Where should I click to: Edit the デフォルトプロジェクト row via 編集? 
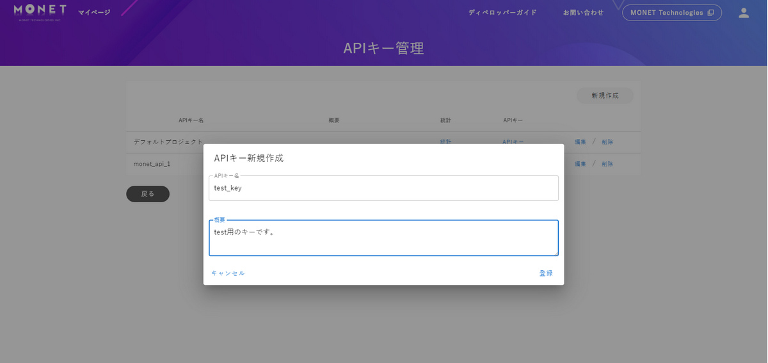[580, 142]
